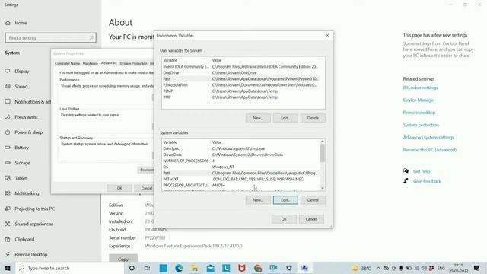Viewport: 487px width, 274px height.
Task: Select ComSpec system variable row
Action: click(241, 148)
